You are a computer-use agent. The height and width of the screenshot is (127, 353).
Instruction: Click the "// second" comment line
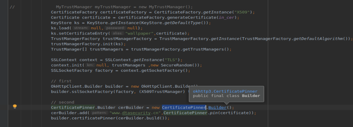[63, 102]
